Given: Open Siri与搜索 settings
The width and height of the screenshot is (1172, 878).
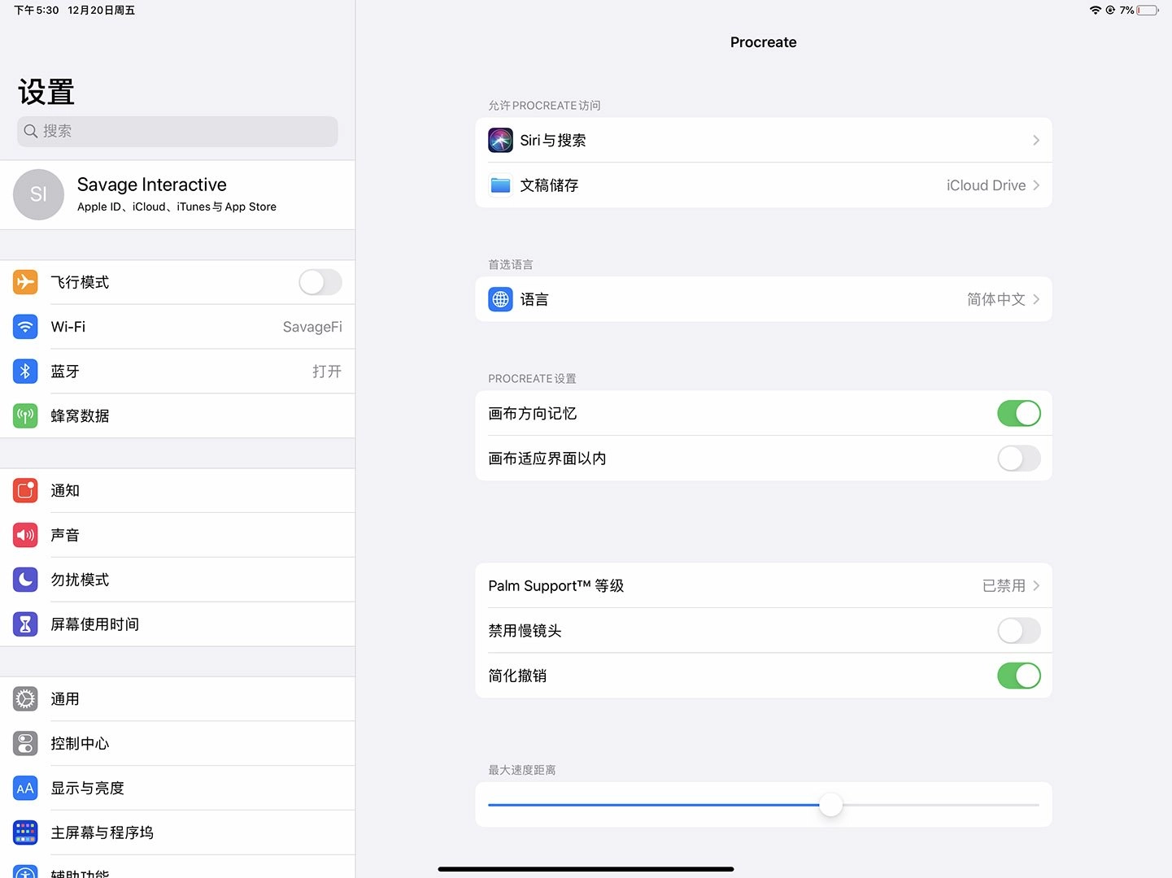Looking at the screenshot, I should click(x=763, y=140).
